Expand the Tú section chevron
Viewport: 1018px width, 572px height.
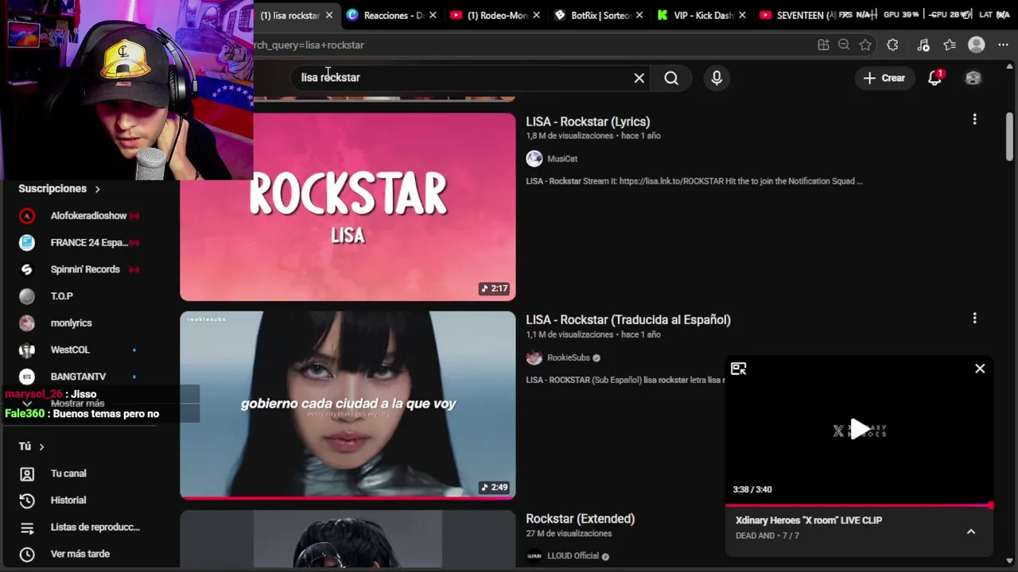tap(41, 446)
